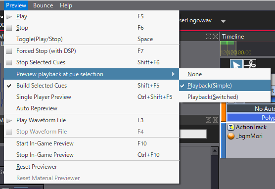Click the blue Polyp track bar

click(x=251, y=117)
